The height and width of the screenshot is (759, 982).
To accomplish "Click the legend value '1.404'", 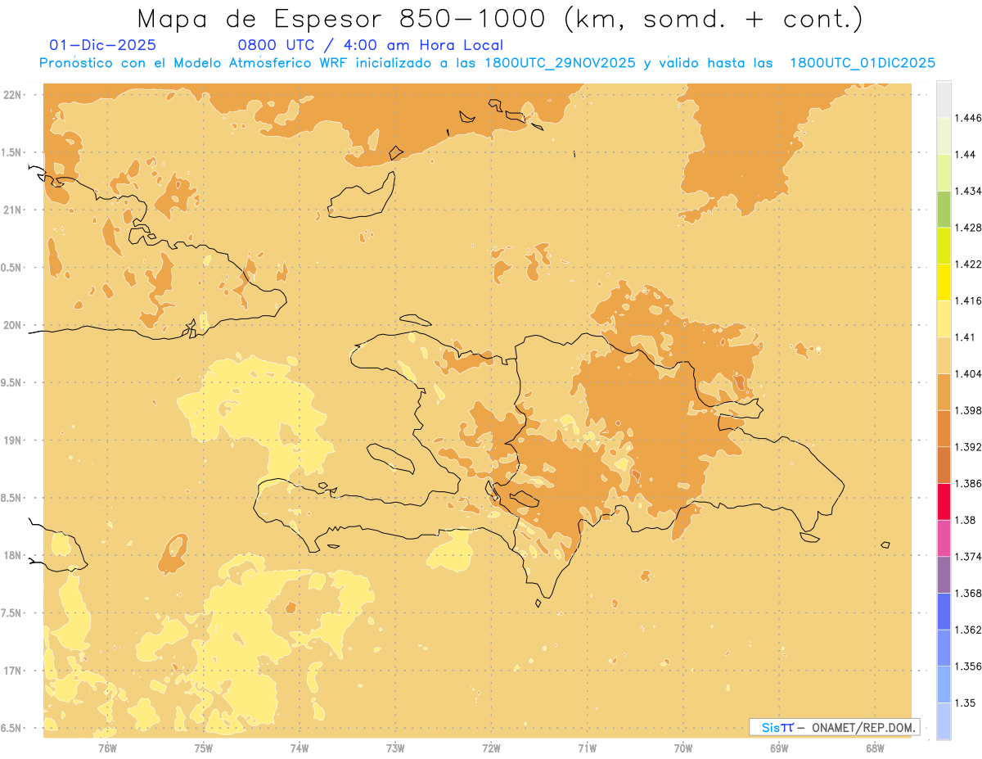I will 968,373.
